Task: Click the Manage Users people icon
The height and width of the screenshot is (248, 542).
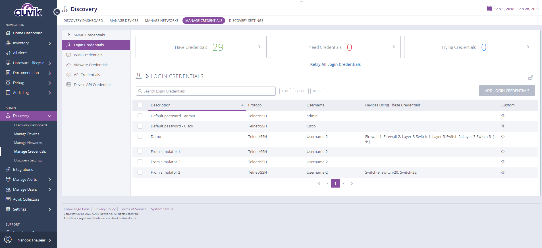Action: [8, 189]
